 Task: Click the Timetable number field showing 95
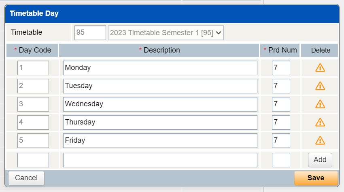pyautogui.click(x=90, y=33)
